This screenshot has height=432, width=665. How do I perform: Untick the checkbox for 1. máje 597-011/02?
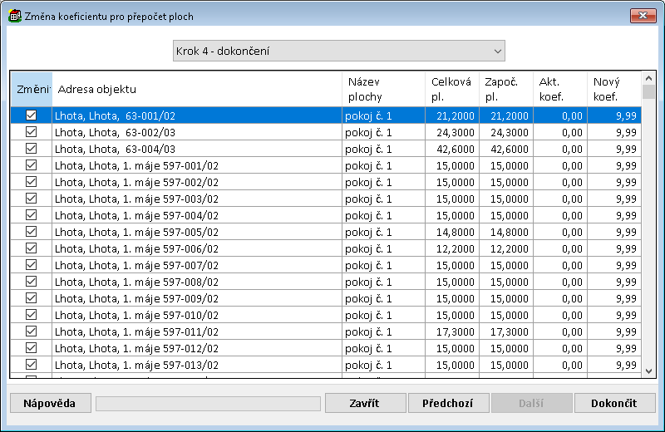coord(31,331)
